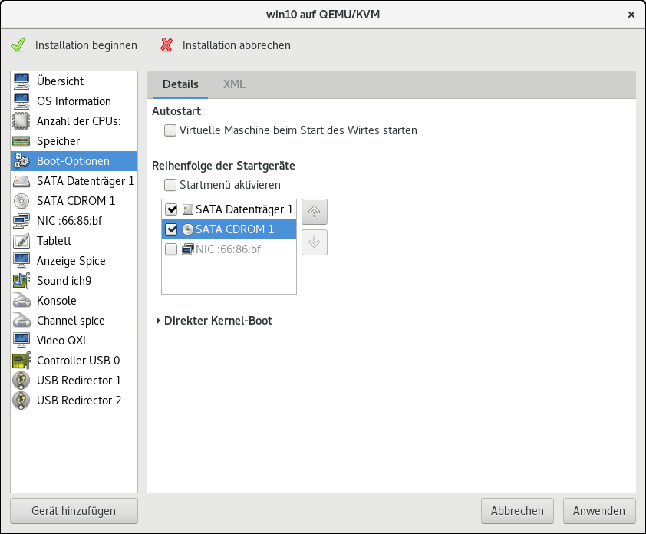The image size is (646, 534).
Task: Select the Anzeige Spice display icon
Action: click(x=21, y=261)
